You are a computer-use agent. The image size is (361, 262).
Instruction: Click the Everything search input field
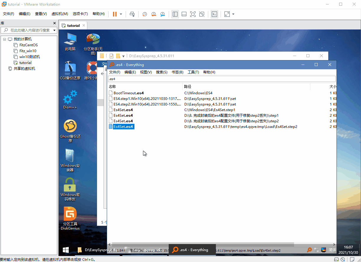(222, 79)
